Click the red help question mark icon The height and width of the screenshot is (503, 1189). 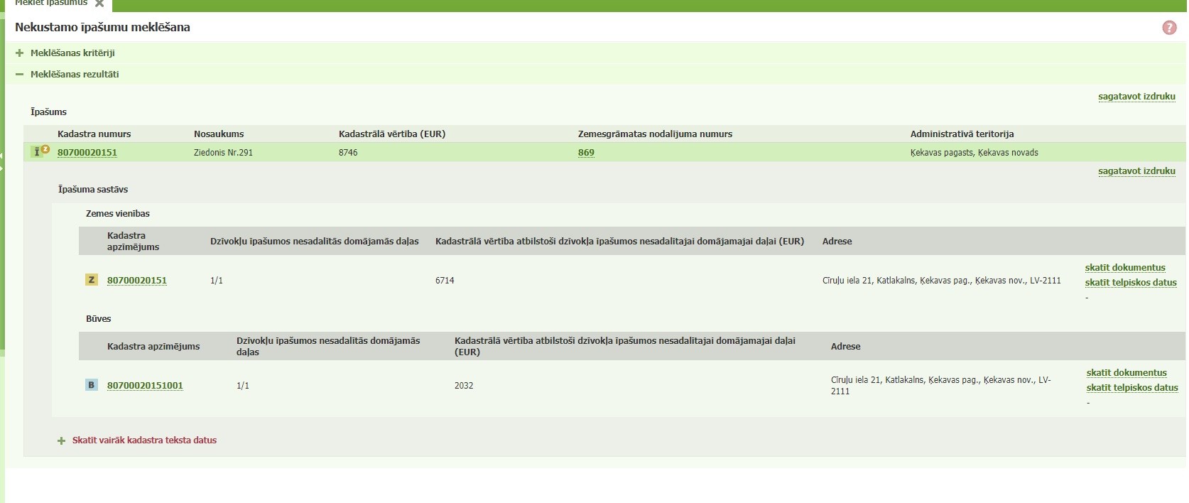[x=1169, y=28]
